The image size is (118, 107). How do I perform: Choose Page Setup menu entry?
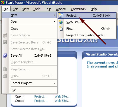point(29,69)
